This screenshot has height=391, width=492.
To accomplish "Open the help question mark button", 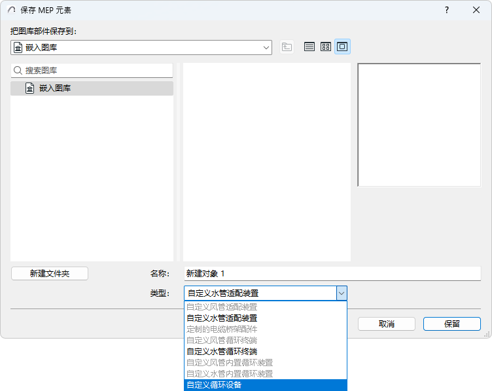I will pyautogui.click(x=446, y=10).
